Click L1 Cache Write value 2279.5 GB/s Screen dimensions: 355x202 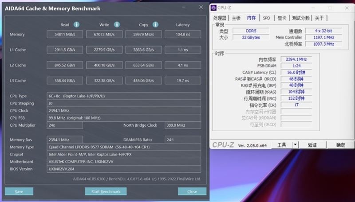pos(104,50)
